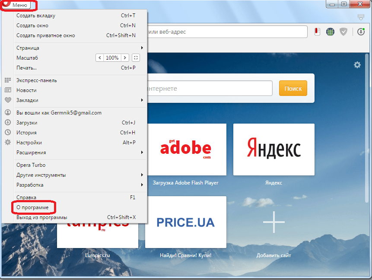Select О программе menu item
The width and height of the screenshot is (372, 280).
[x=33, y=207]
